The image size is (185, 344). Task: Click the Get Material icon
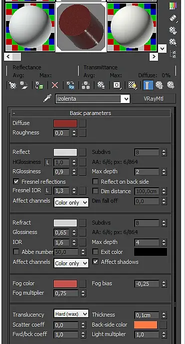coord(12,85)
